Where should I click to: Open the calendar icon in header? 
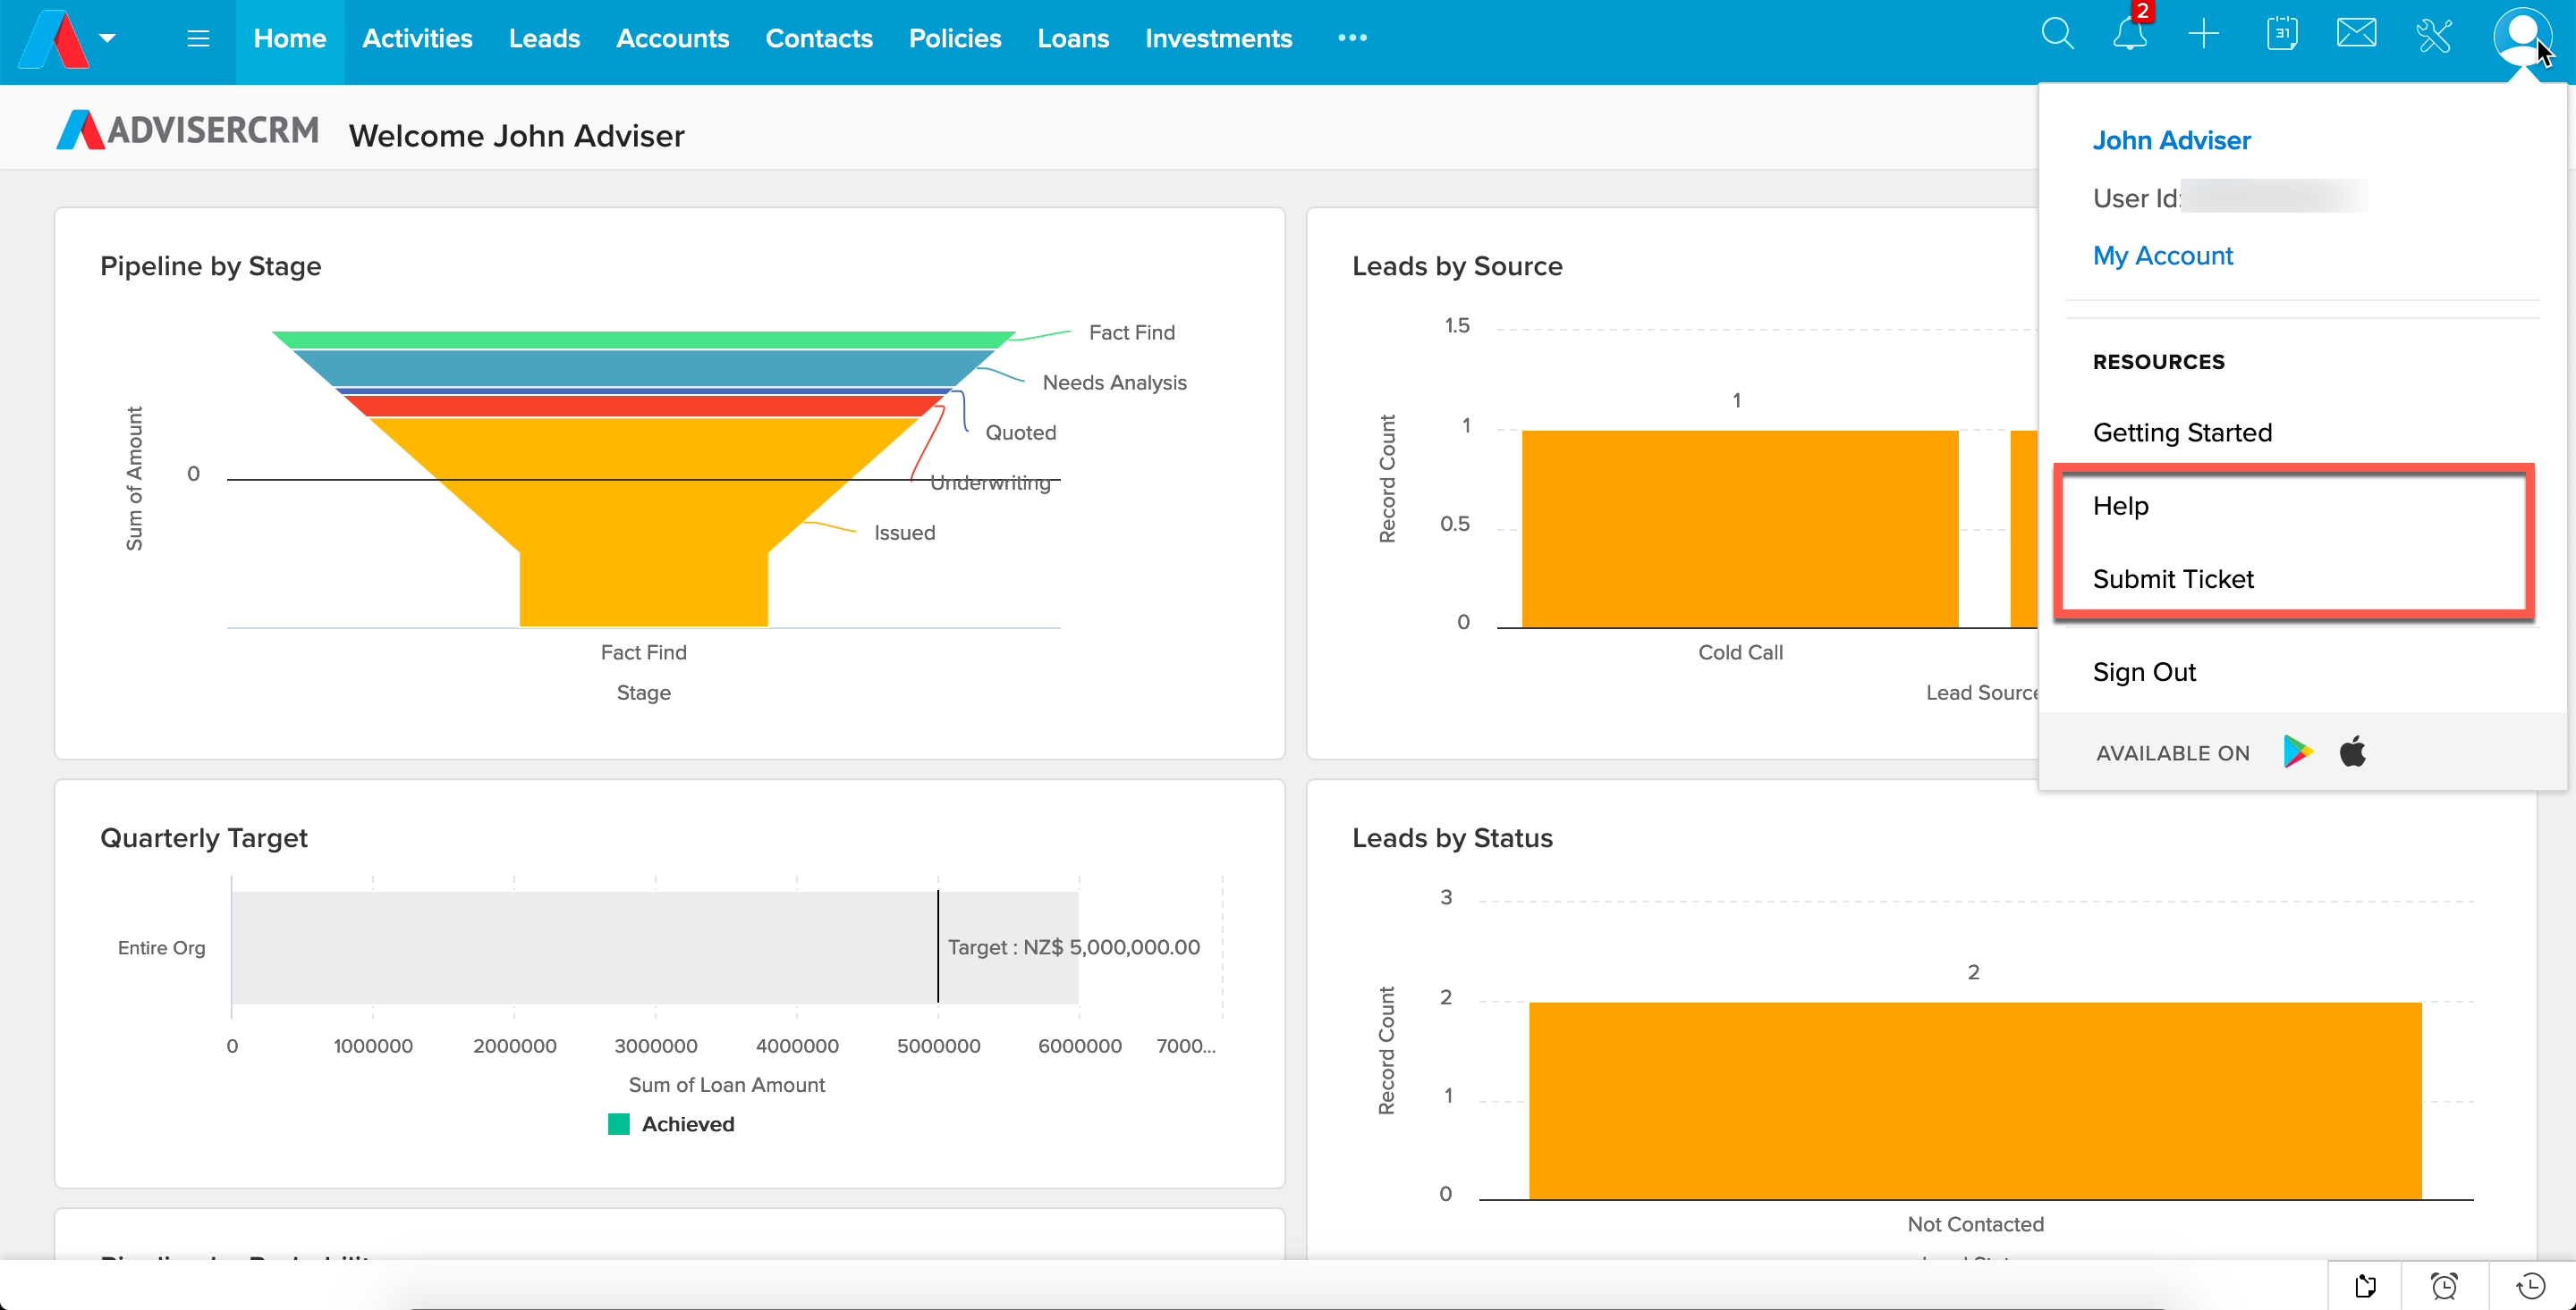pos(2281,34)
